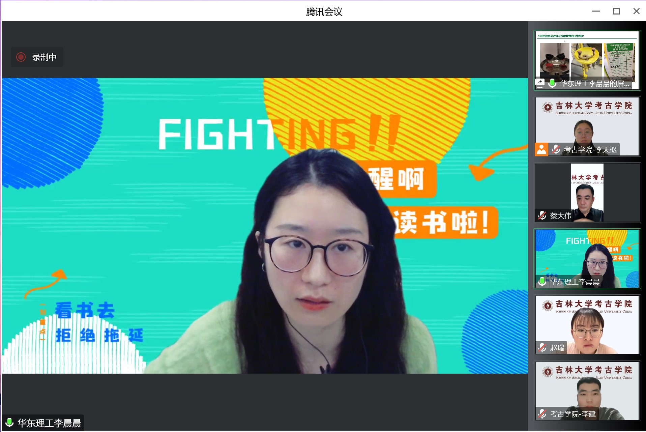This screenshot has height=432, width=646.
Task: Click the red recording indicator icon
Action: pos(21,57)
